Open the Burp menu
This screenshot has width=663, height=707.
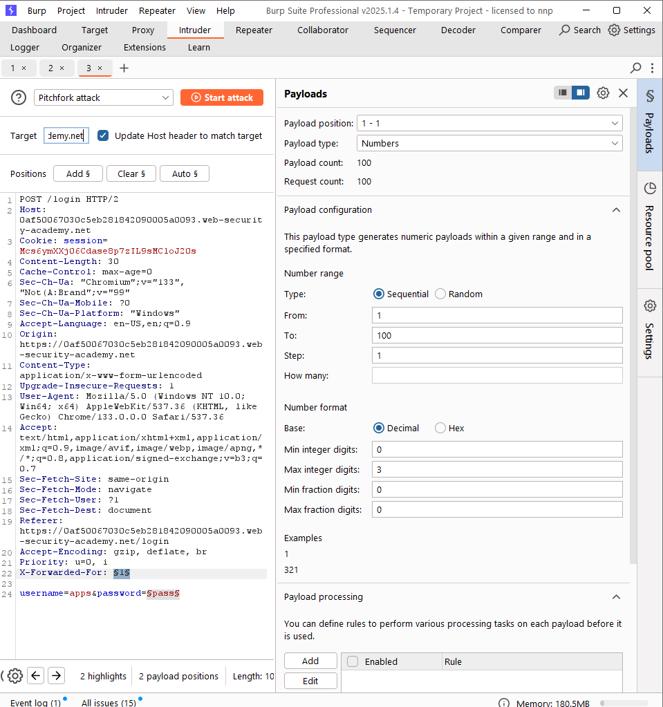coord(37,10)
